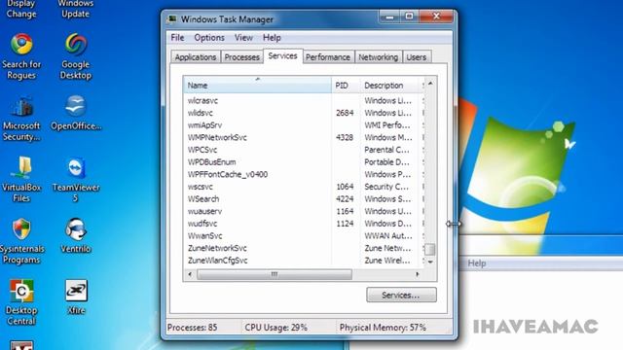Select the wscsvc service row

coord(304,187)
